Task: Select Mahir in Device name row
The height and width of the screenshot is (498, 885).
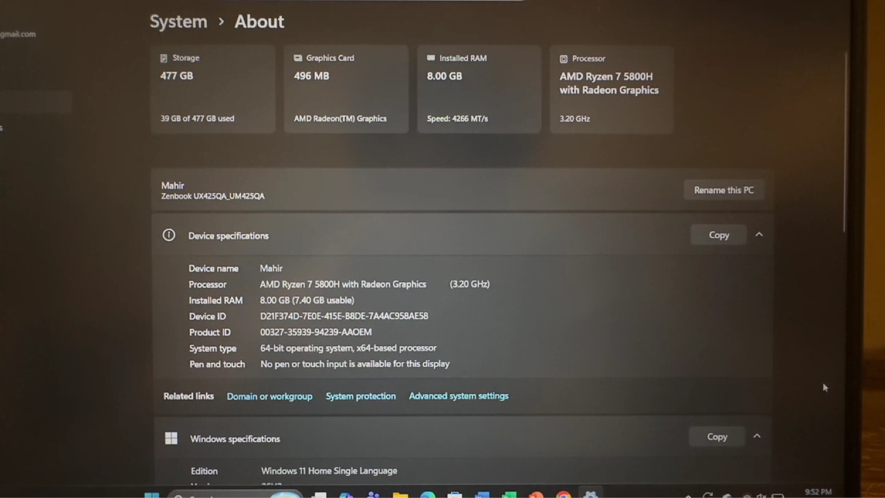Action: pyautogui.click(x=271, y=268)
